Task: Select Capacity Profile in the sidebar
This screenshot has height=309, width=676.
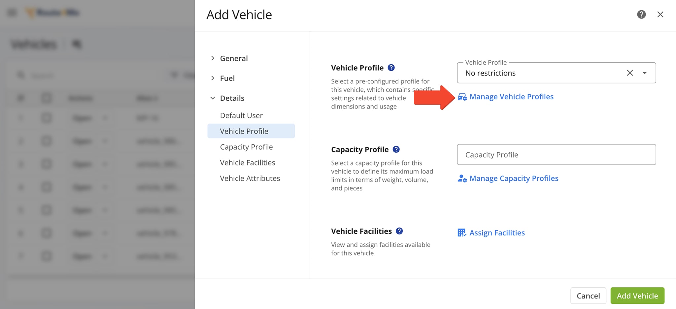Action: (246, 147)
